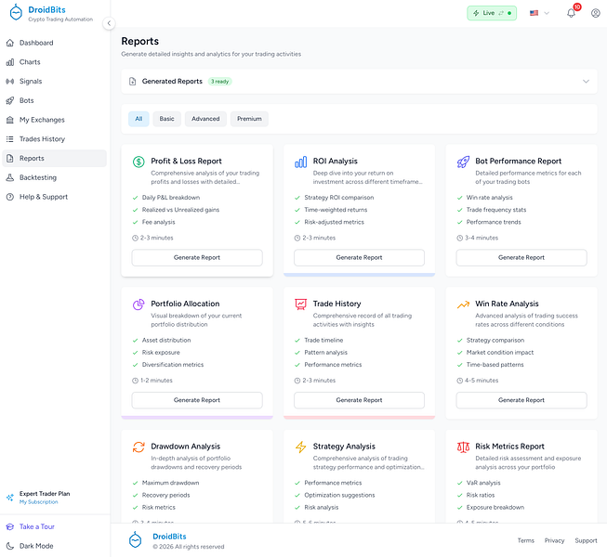Generate the Win Rate Analysis report

tap(521, 400)
